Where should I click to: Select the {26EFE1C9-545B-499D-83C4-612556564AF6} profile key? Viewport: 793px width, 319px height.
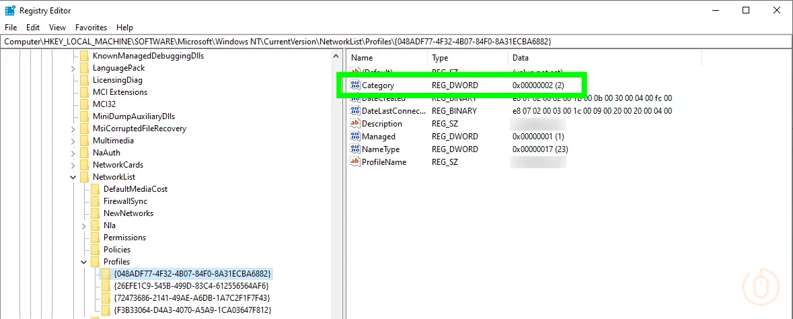pyautogui.click(x=191, y=286)
